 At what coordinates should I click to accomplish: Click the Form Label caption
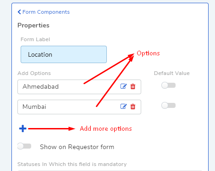click(x=35, y=39)
